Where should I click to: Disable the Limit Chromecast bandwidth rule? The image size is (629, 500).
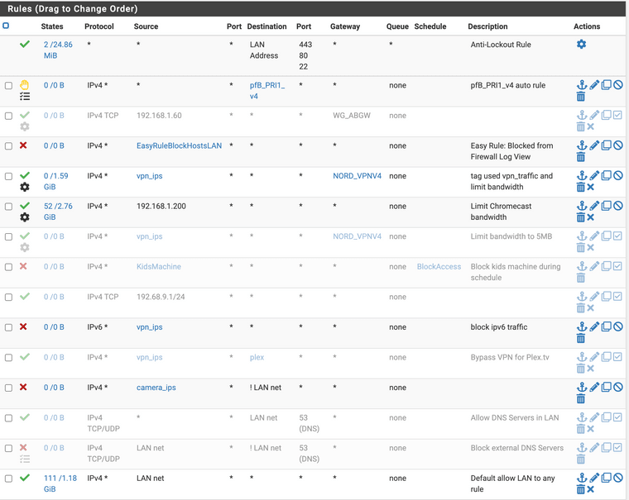(x=618, y=206)
